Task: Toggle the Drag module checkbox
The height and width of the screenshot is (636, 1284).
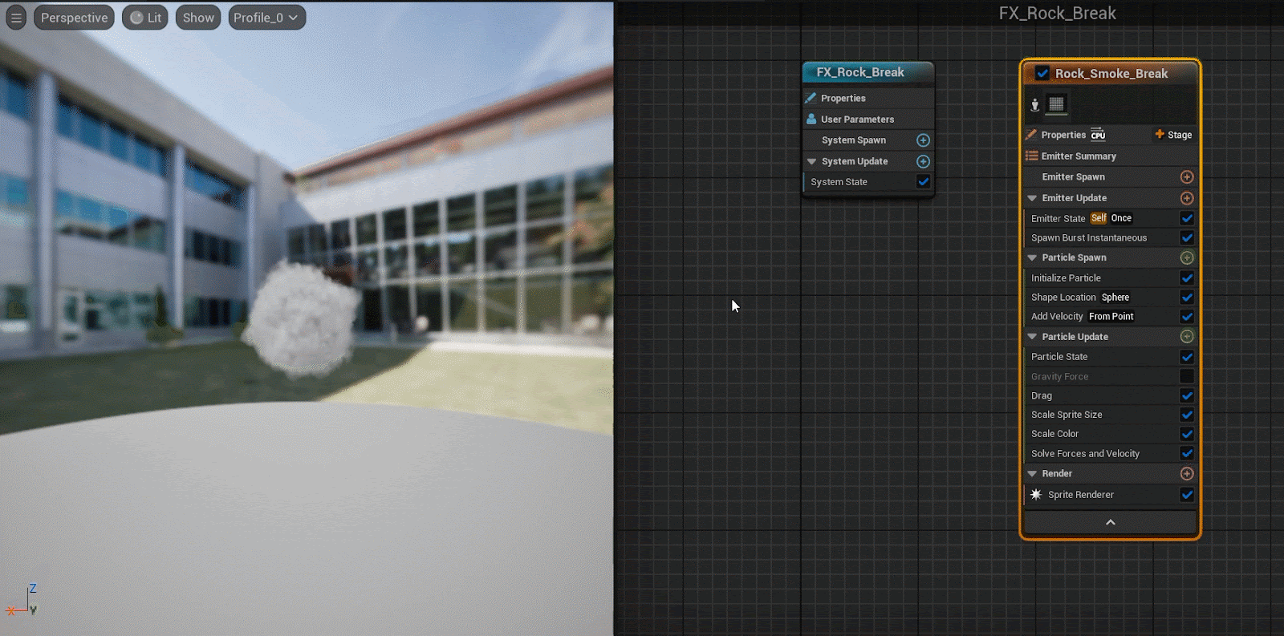Action: pos(1187,395)
